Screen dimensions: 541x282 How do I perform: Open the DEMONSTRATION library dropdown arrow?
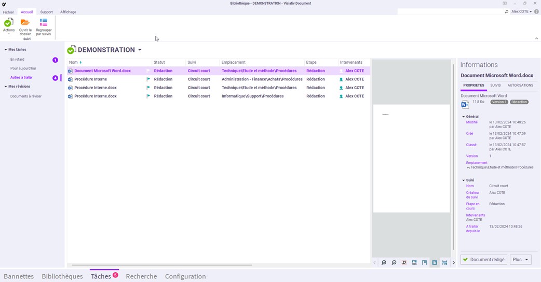(x=140, y=50)
